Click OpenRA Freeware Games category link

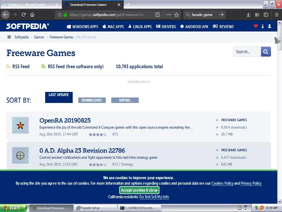pos(234,120)
